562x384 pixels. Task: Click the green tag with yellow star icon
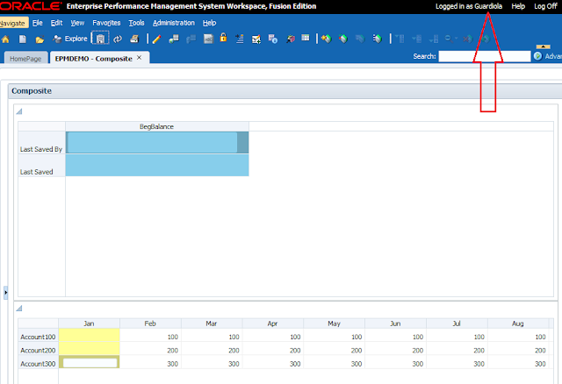tap(326, 39)
